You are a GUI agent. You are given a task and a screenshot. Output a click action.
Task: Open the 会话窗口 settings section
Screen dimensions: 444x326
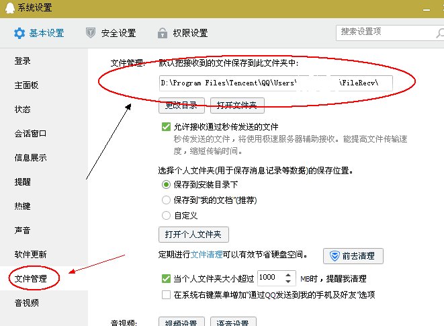[31, 134]
